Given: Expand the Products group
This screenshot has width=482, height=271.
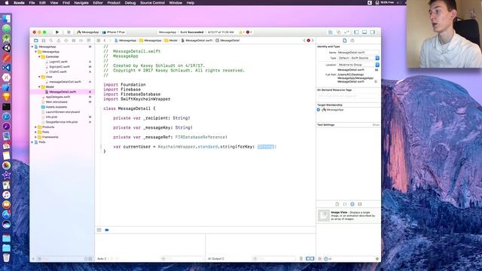Looking at the screenshot, I should coord(35,127).
